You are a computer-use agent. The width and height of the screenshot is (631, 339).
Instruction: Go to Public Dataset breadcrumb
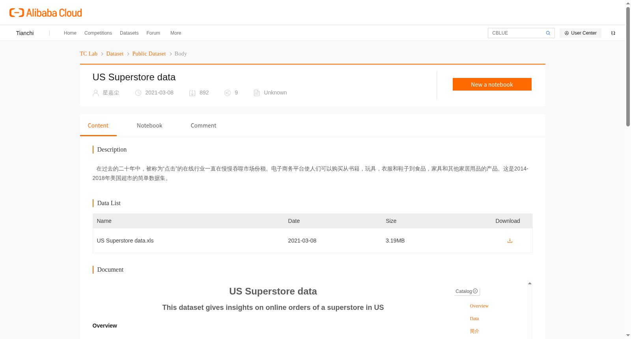[149, 54]
